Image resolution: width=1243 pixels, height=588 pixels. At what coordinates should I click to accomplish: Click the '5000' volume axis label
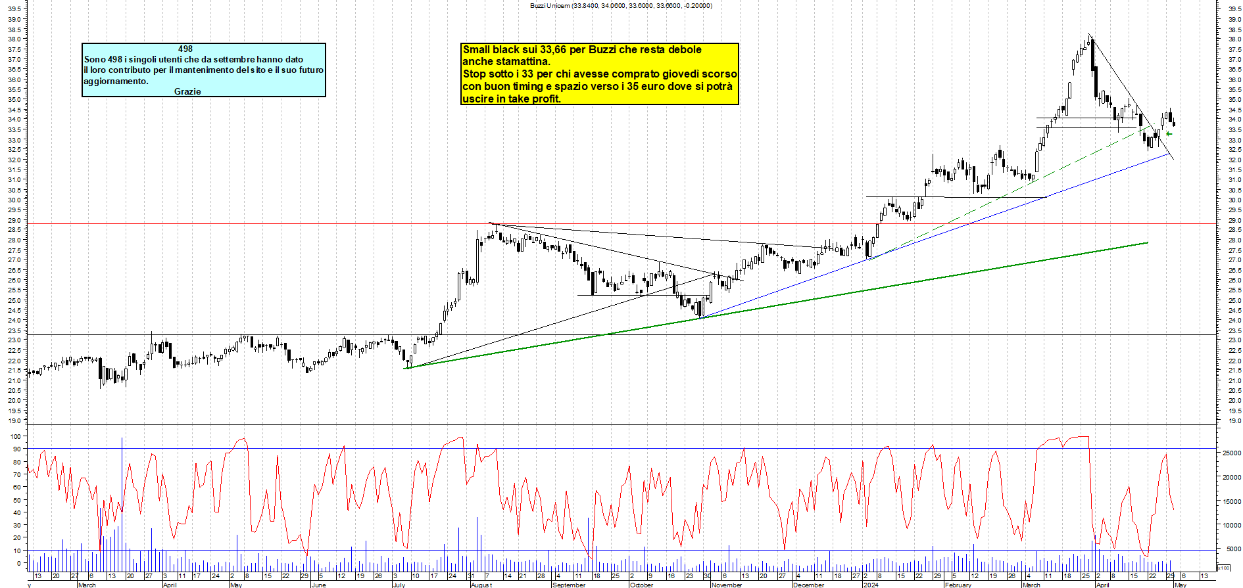coord(1234,549)
